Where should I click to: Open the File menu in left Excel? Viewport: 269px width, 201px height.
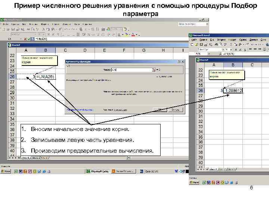point(5,24)
